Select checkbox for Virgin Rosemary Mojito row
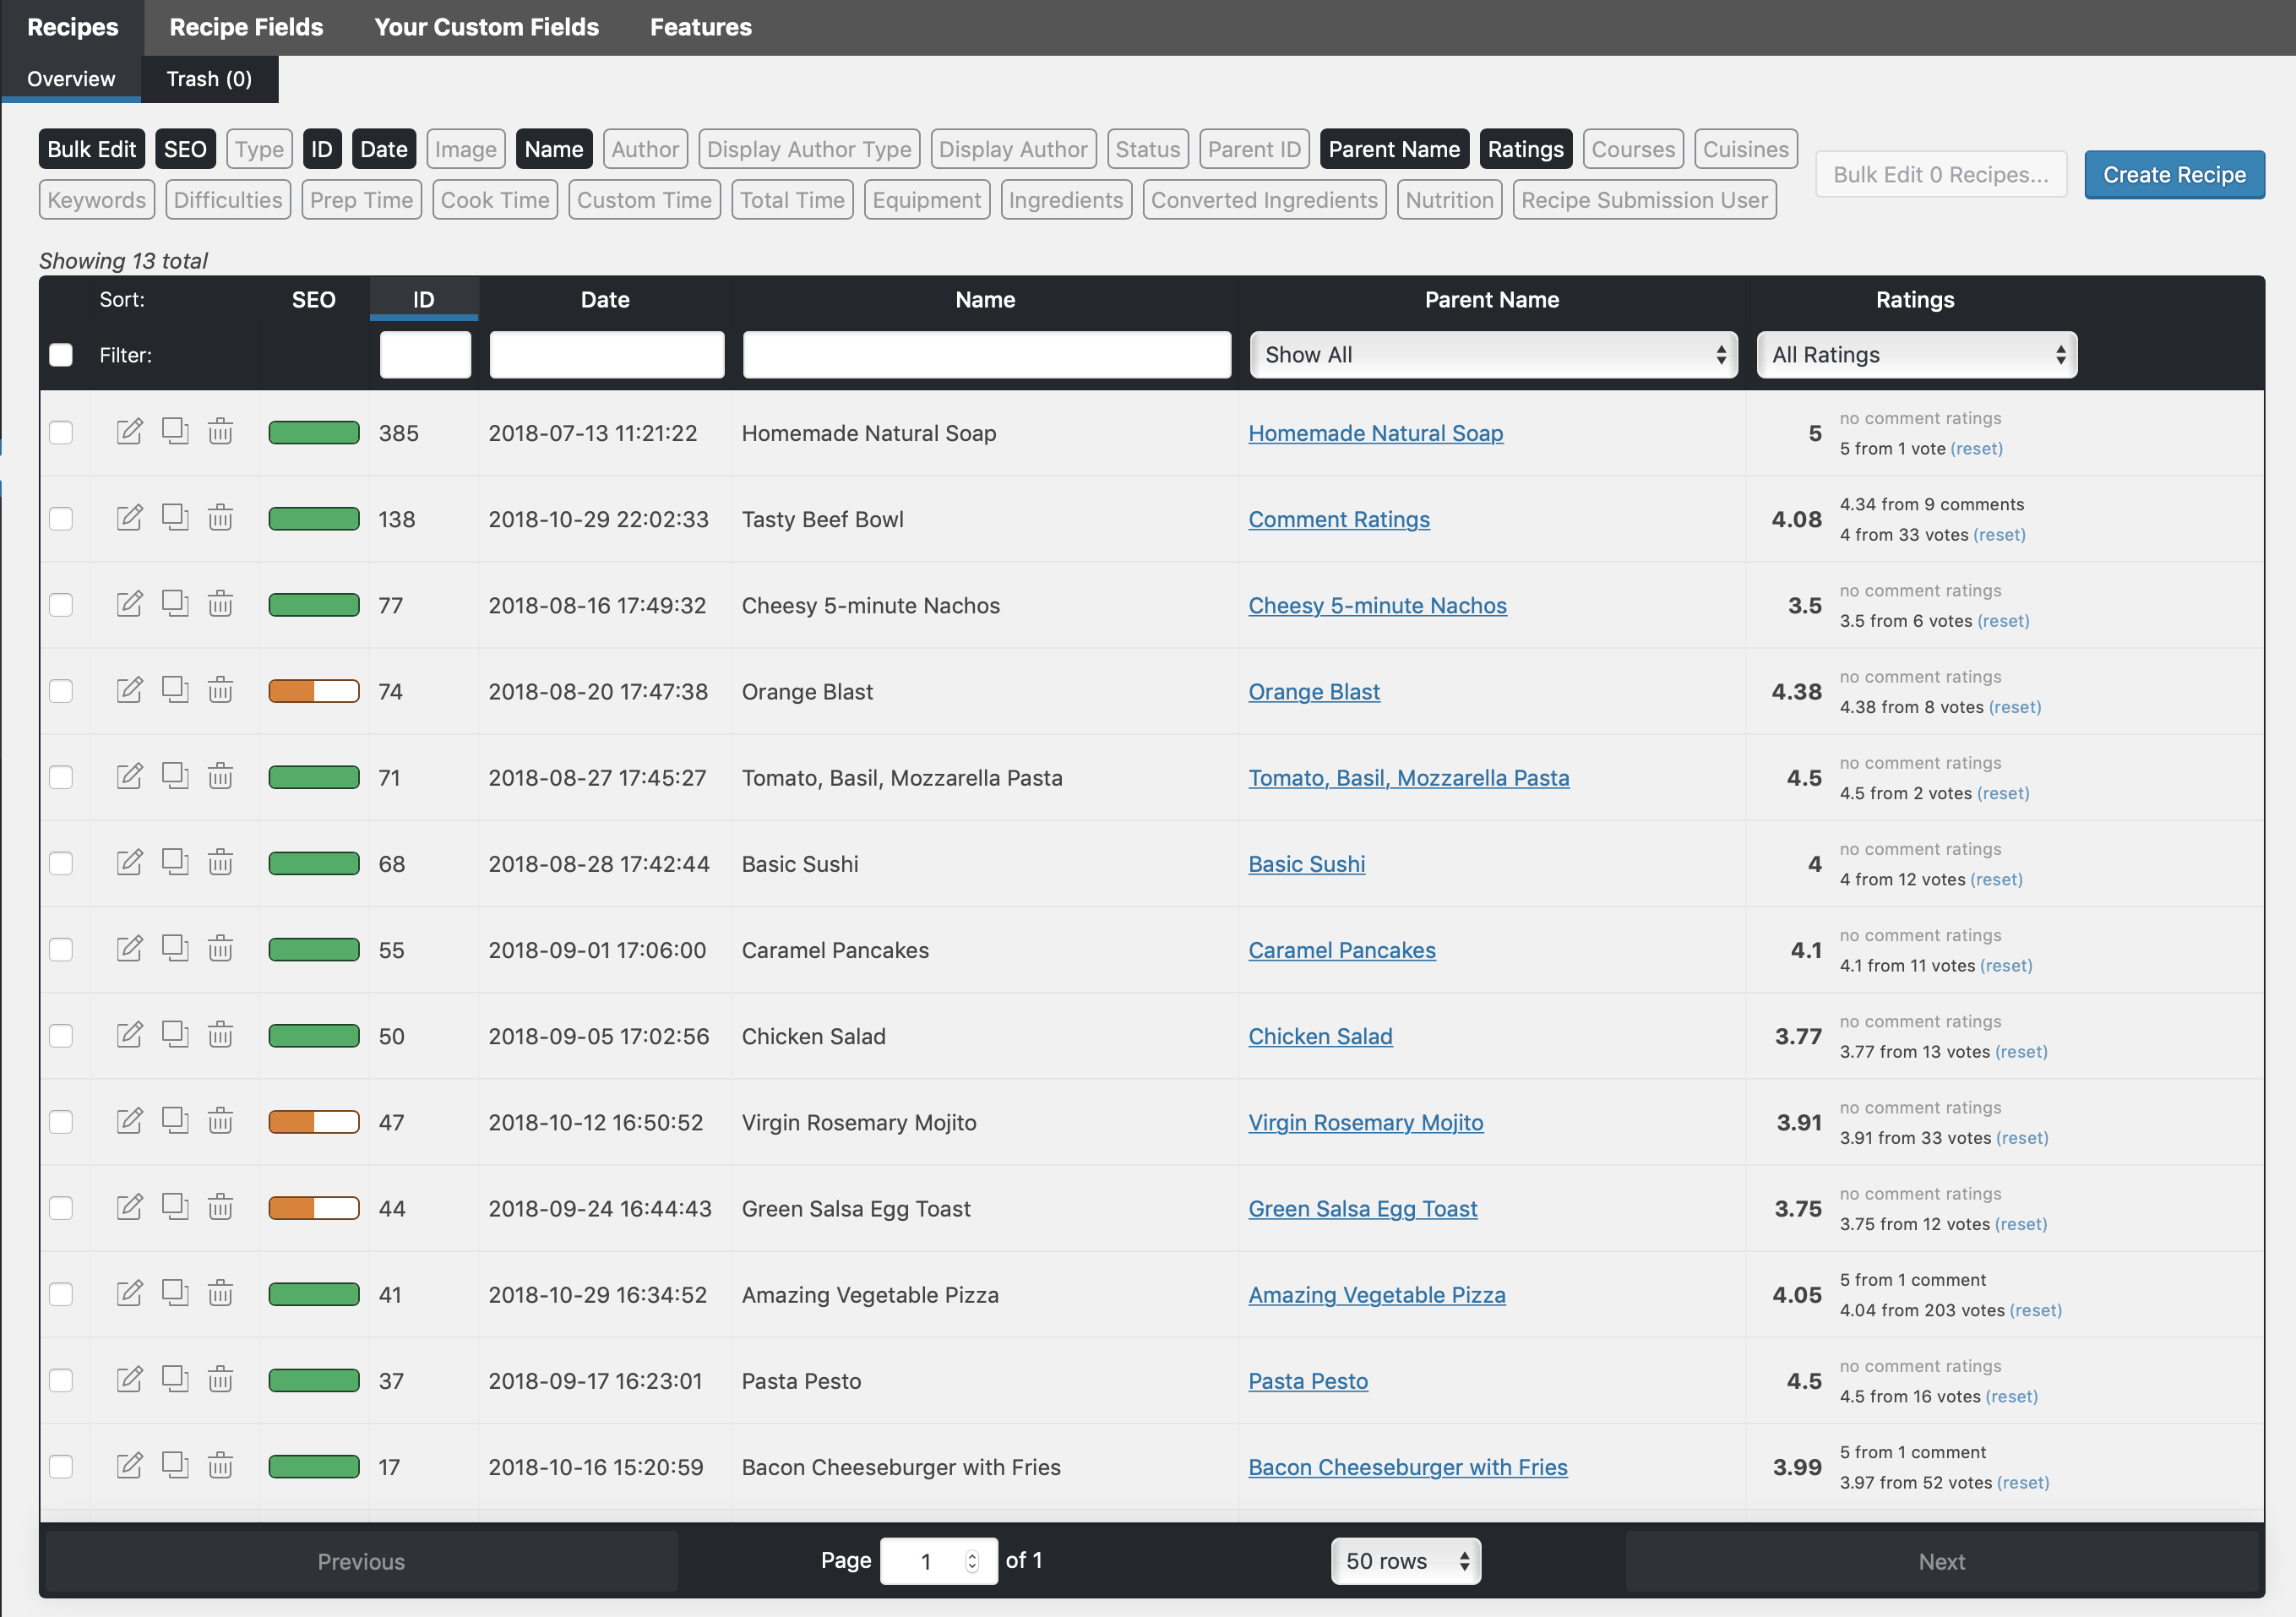2296x1617 pixels. tap(61, 1121)
